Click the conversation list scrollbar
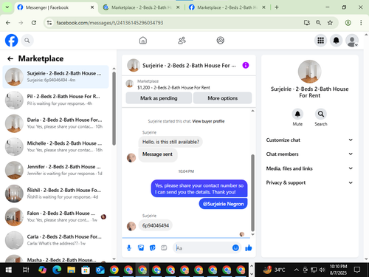The image size is (369, 277). pyautogui.click(x=114, y=109)
